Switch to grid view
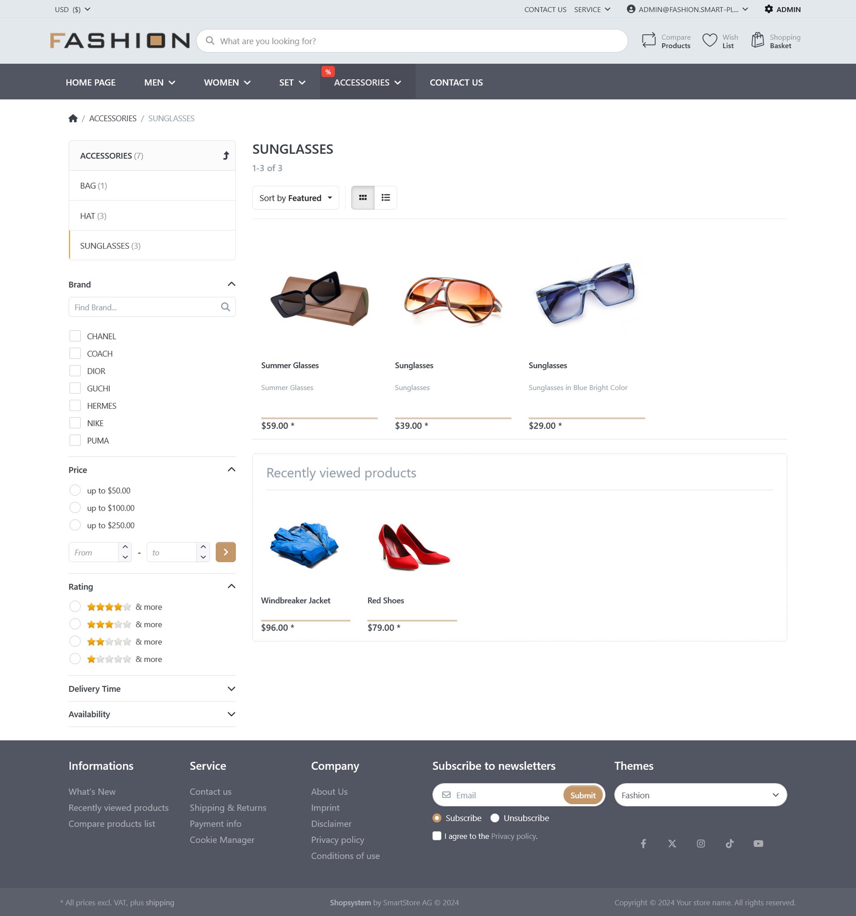 click(x=363, y=198)
